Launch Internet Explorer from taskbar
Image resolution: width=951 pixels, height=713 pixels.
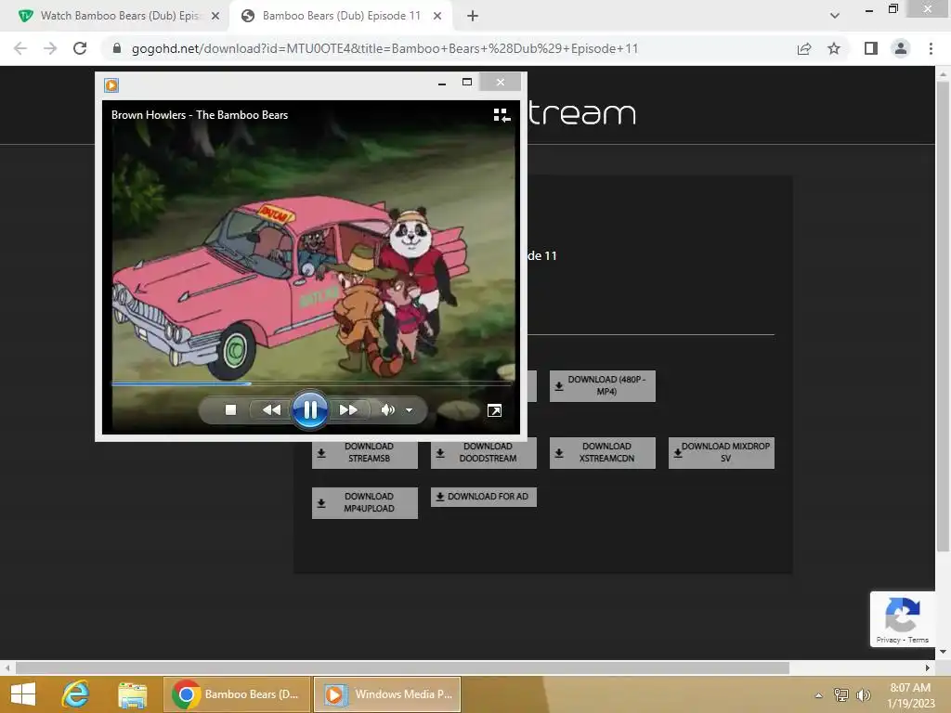[x=76, y=694]
